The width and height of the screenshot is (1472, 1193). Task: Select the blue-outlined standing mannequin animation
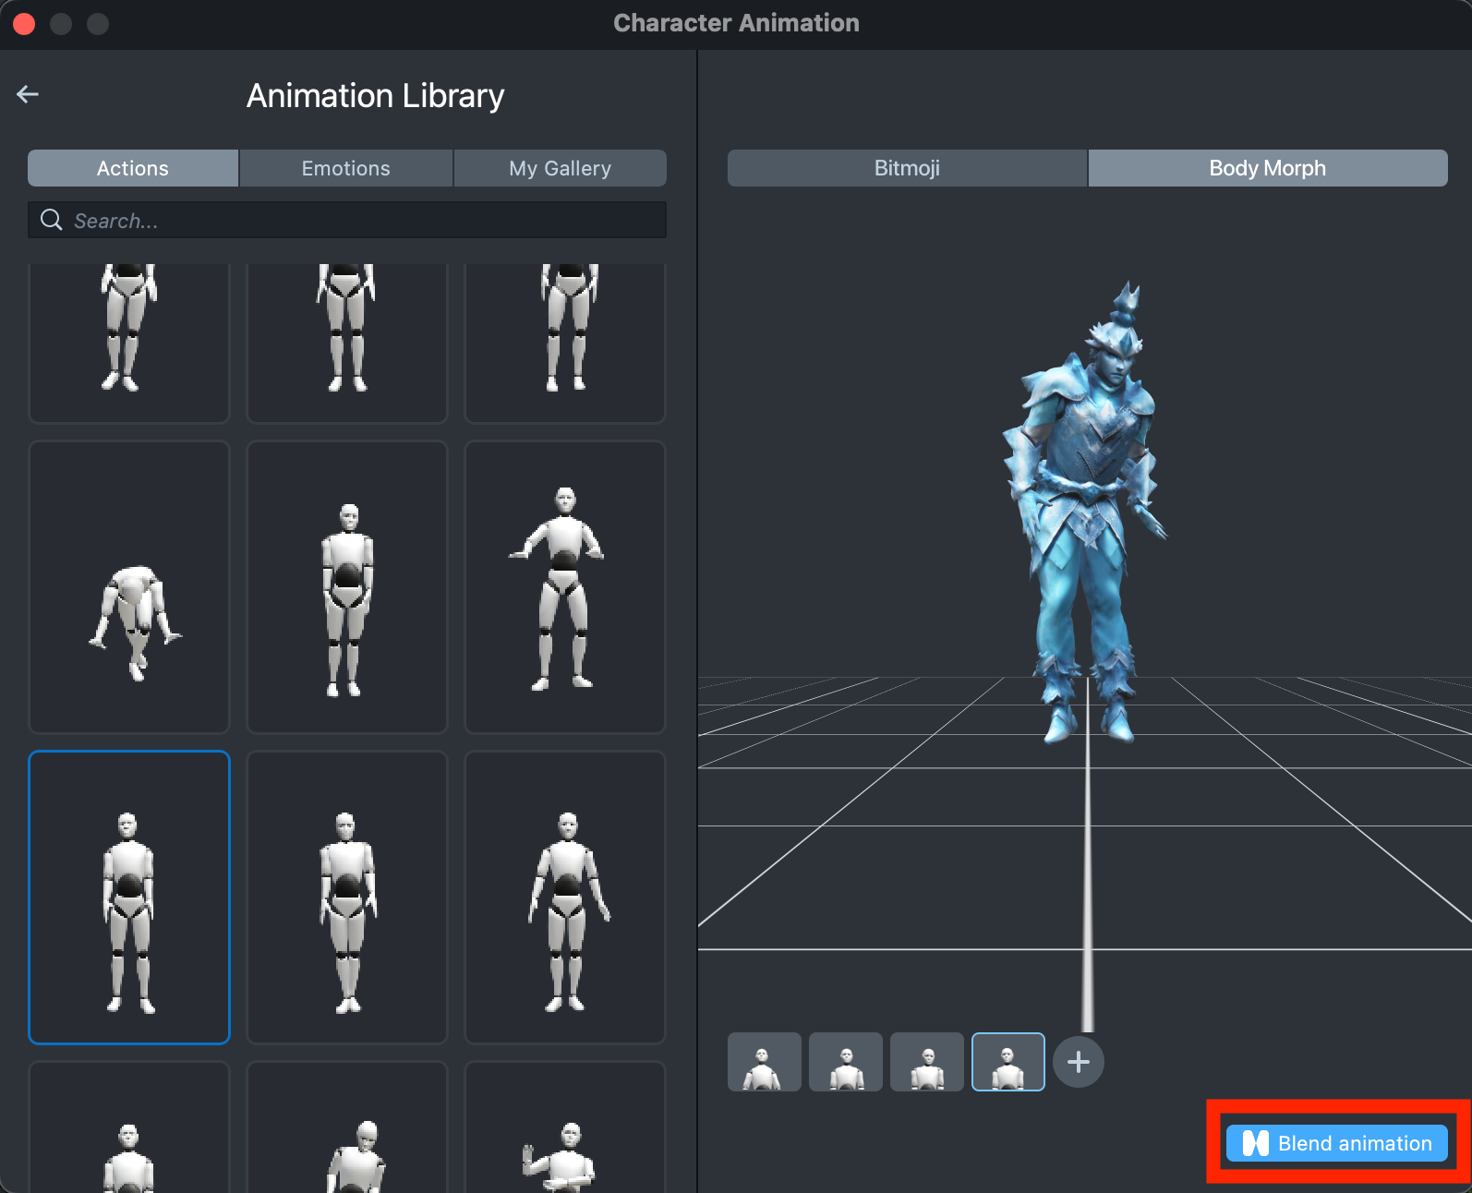pyautogui.click(x=129, y=898)
